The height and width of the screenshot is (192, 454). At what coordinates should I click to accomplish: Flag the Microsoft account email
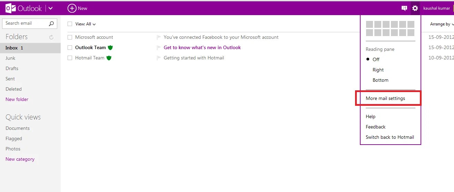point(159,37)
